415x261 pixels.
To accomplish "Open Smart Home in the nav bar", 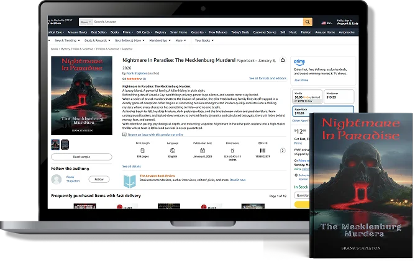I will (178, 32).
